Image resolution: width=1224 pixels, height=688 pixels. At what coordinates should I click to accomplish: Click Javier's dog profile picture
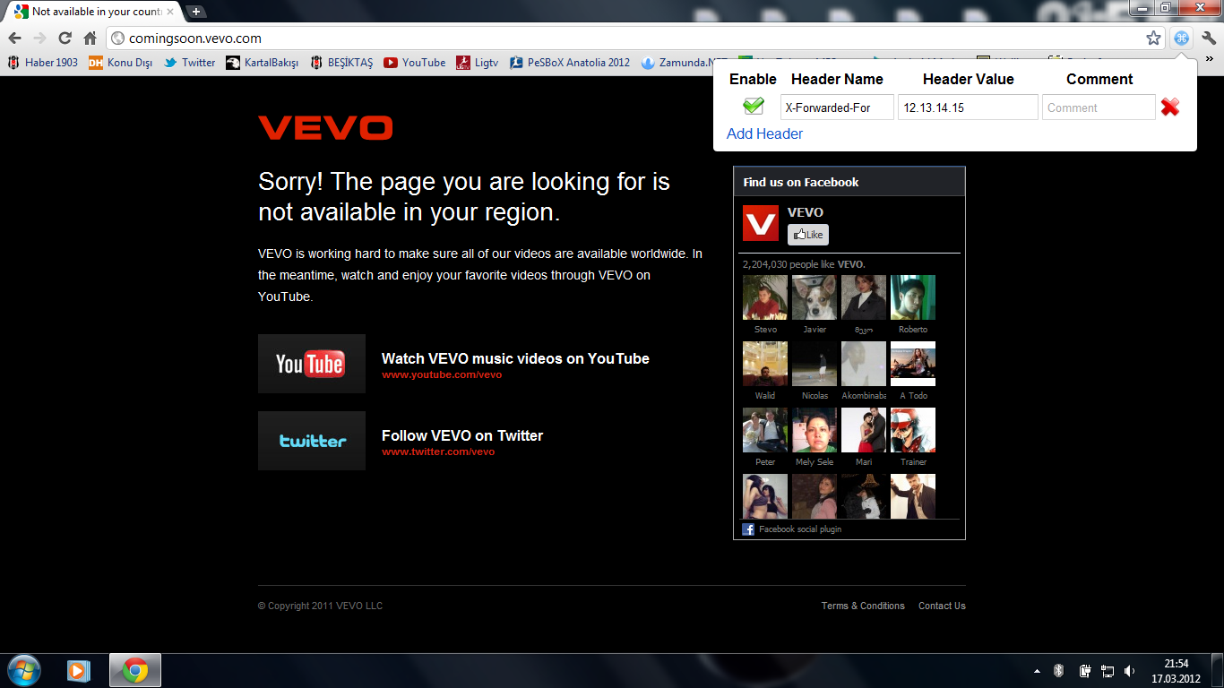click(x=815, y=297)
